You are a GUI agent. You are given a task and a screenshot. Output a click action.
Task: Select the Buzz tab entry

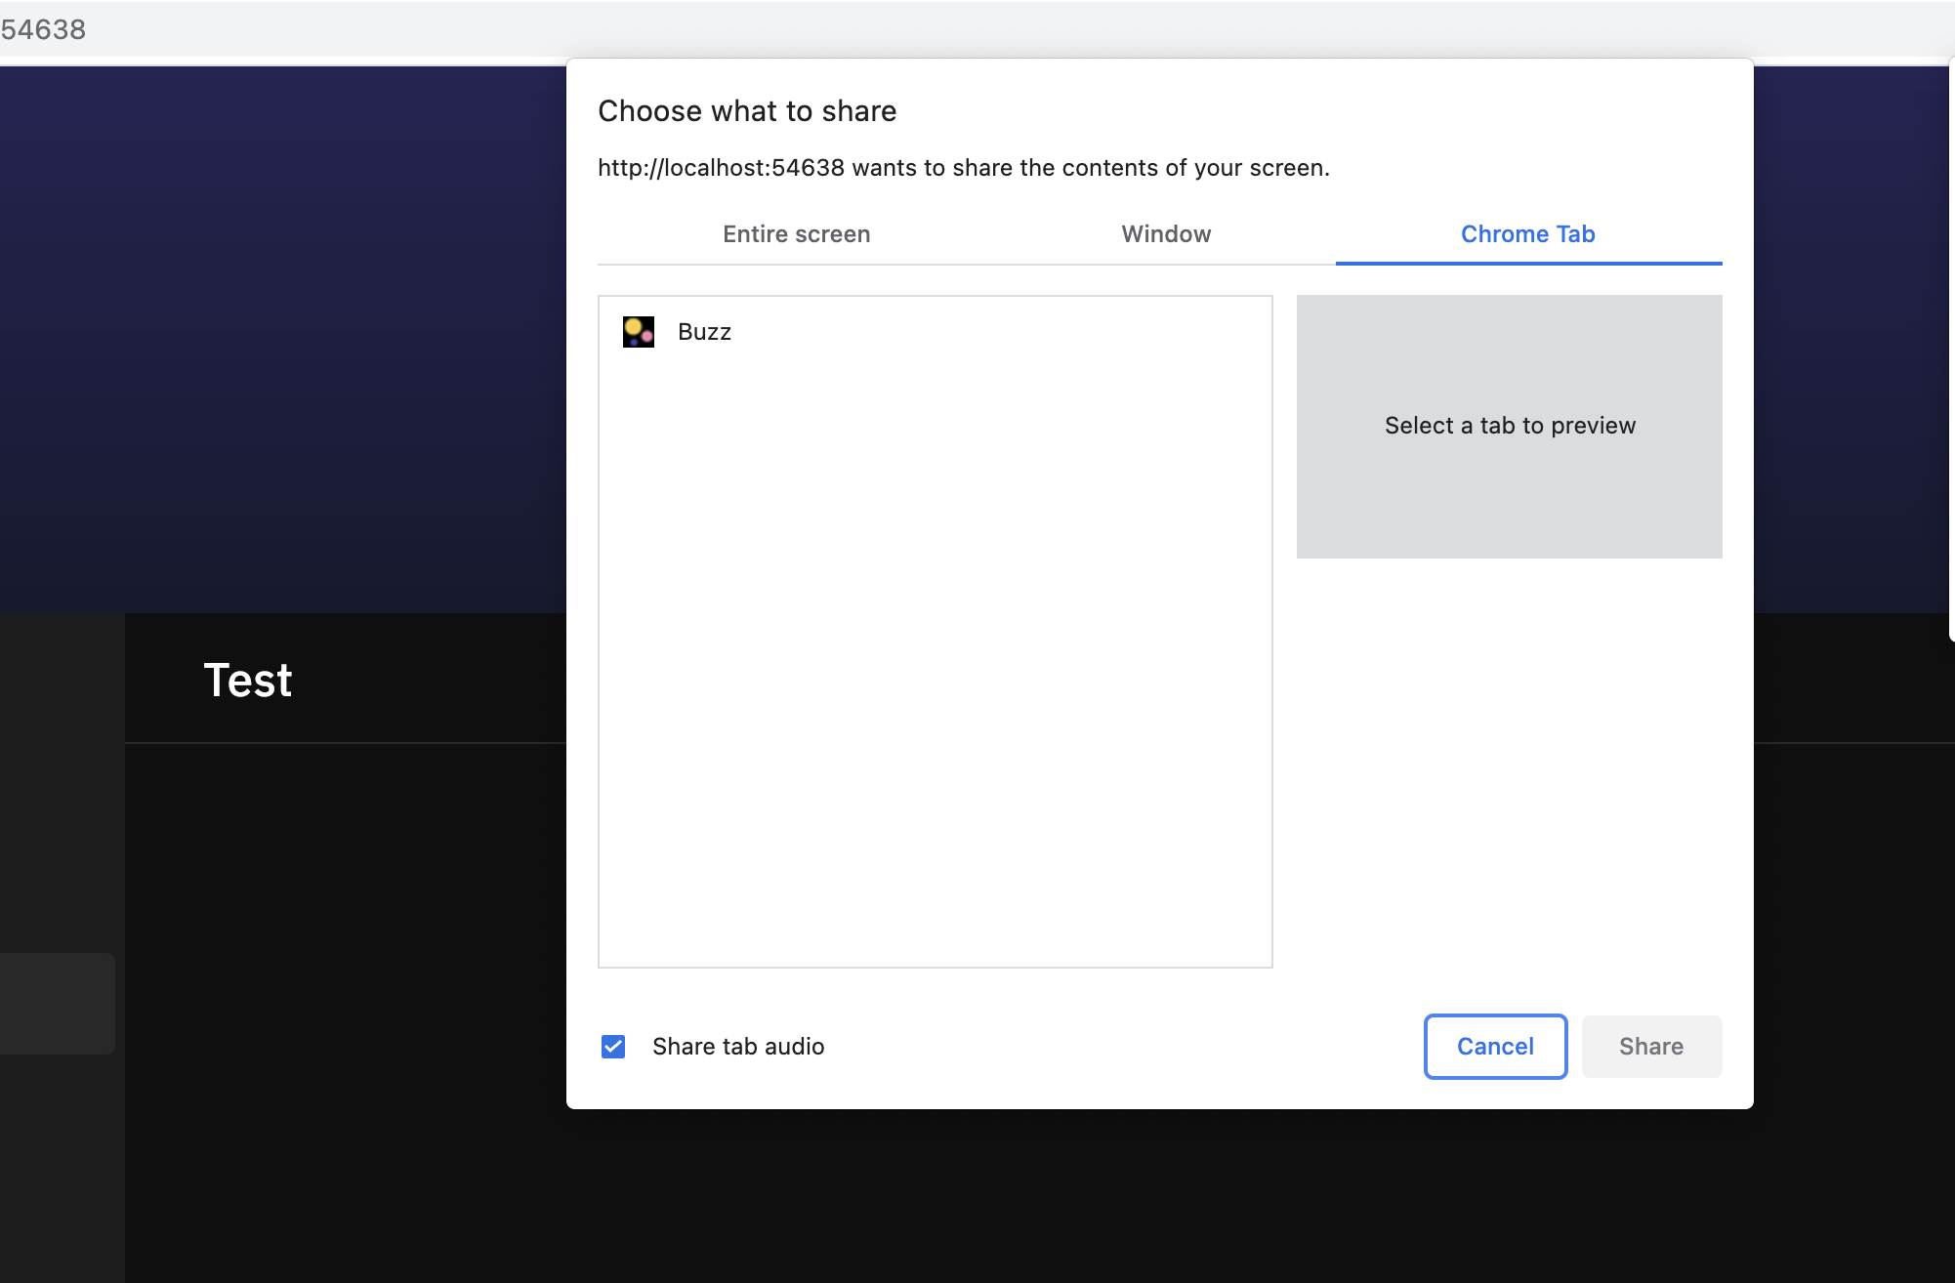(x=704, y=332)
